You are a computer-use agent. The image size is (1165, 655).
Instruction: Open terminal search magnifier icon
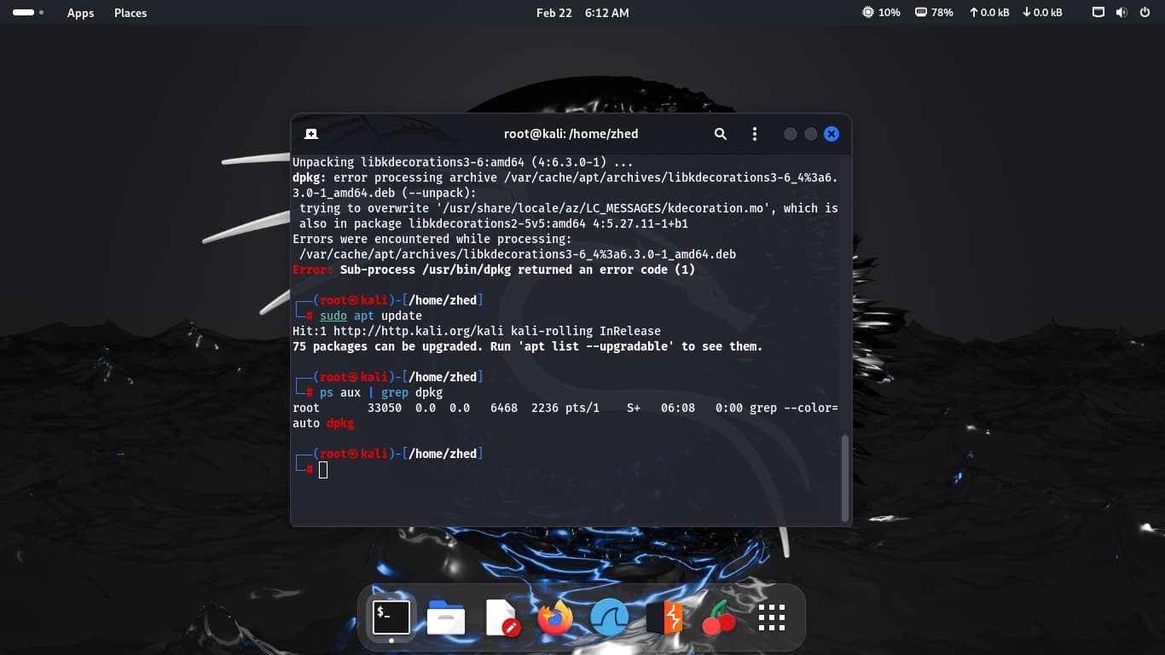tap(721, 134)
